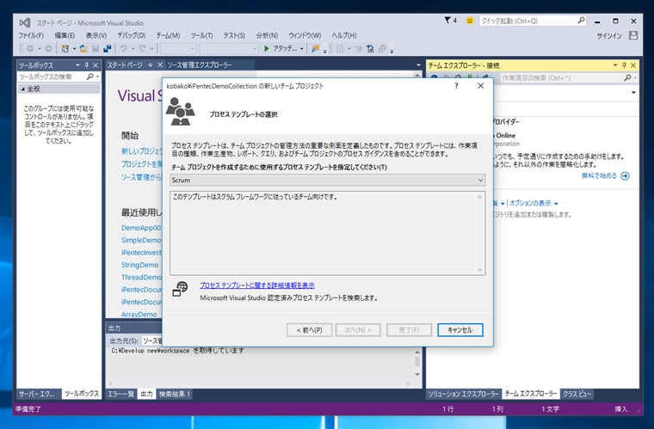Viewport: 654px width, 429px height.
Task: Click the undo arrow icon
Action: click(123, 49)
